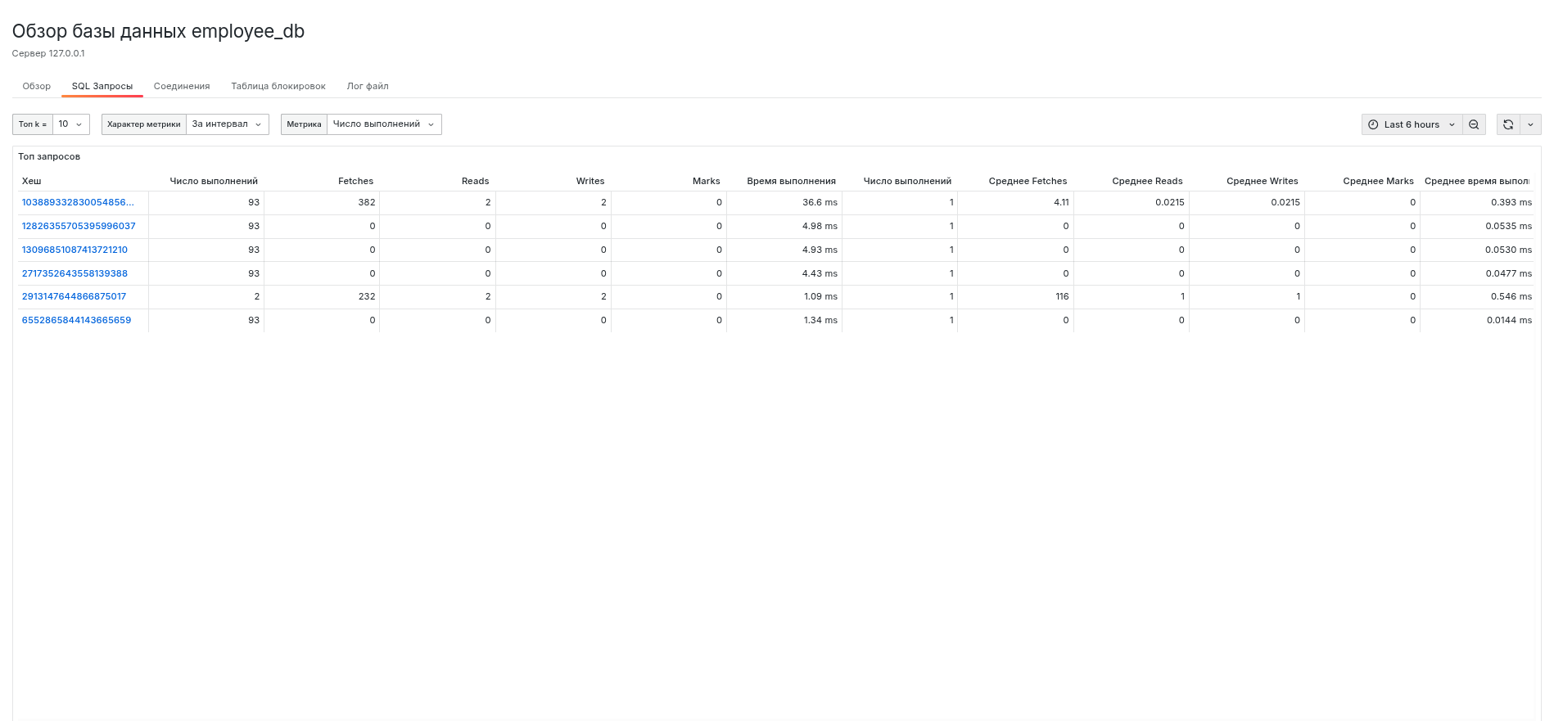This screenshot has height=721, width=1554.
Task: Open query hash 12826355705395996037
Action: pos(79,226)
